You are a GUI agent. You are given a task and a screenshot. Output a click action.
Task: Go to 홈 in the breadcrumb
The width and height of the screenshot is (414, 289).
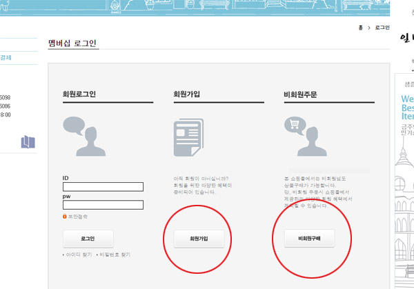pyautogui.click(x=361, y=28)
